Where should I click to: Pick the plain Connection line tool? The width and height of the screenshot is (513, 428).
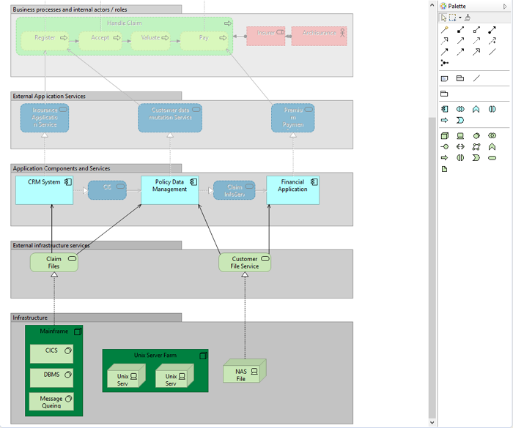click(476, 78)
